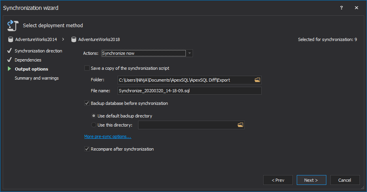Jump to Summary and warnings step
367x192 pixels.
click(x=37, y=78)
